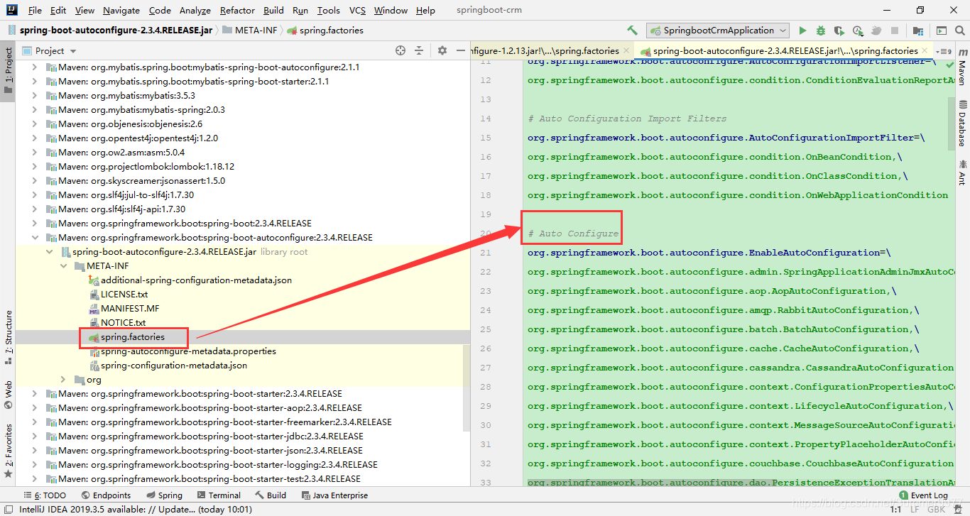The width and height of the screenshot is (970, 516).
Task: Open the Build menu
Action: coord(273,11)
